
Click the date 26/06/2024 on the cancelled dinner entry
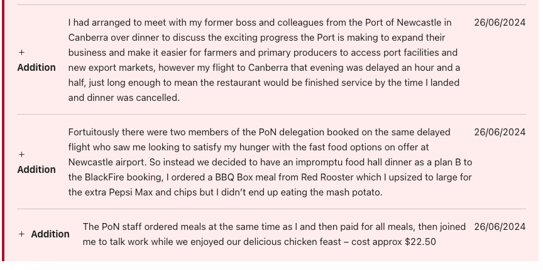[500, 23]
